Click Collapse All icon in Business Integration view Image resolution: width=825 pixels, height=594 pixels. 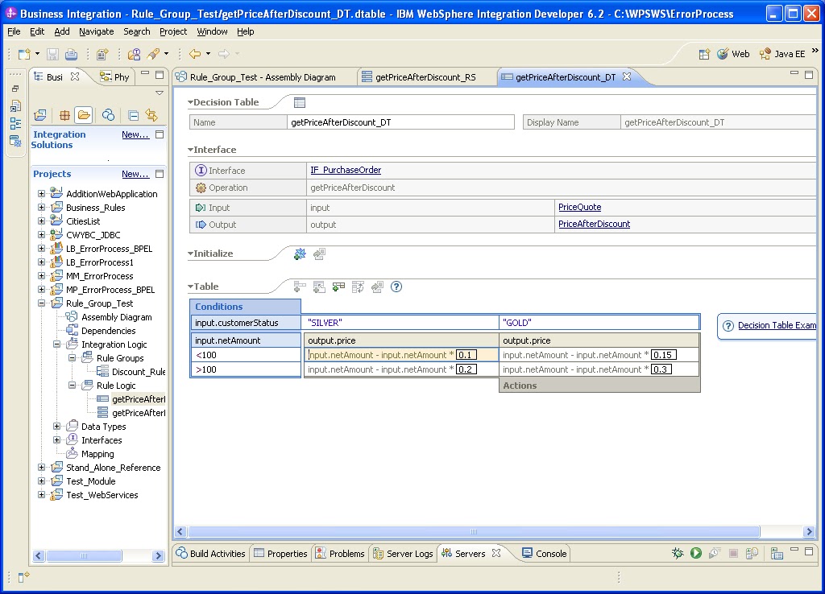pyautogui.click(x=134, y=115)
